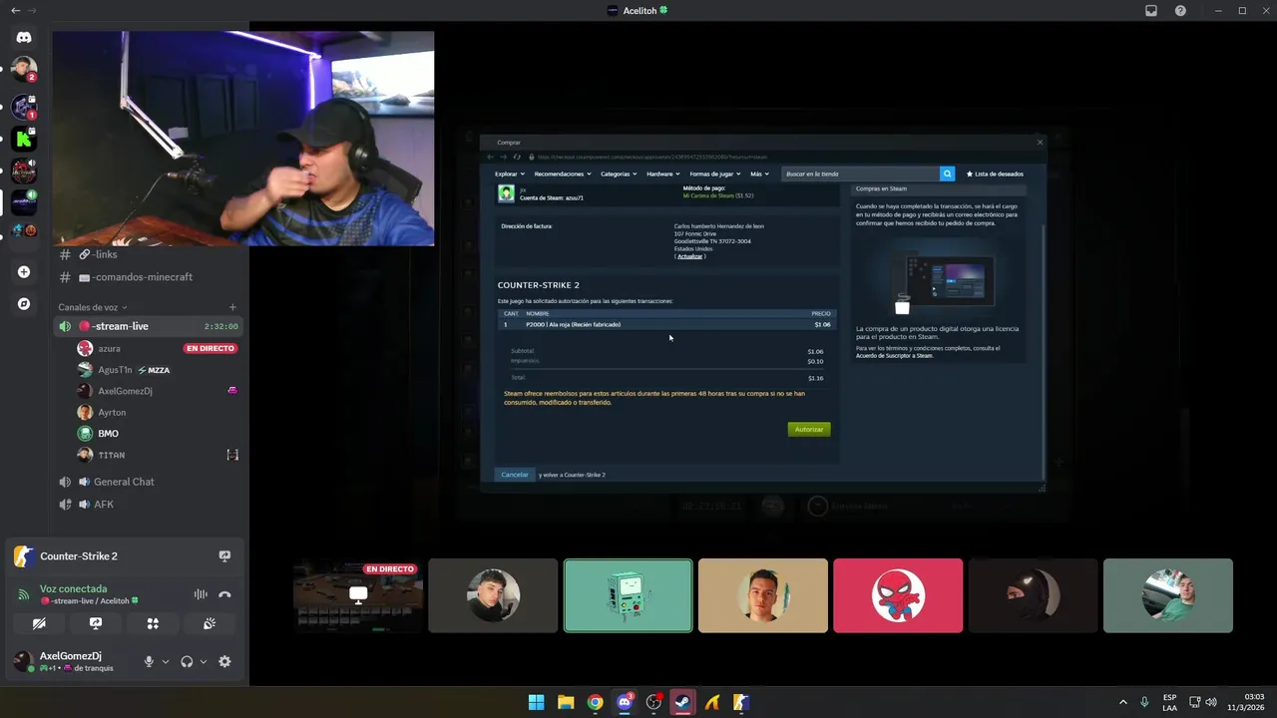Open Explorar dropdown in Steam store menu
This screenshot has width=1277, height=718.
509,174
